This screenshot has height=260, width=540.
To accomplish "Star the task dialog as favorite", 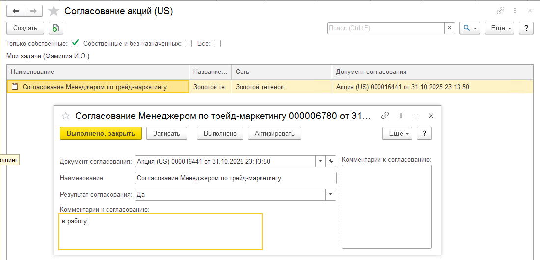I will point(65,116).
